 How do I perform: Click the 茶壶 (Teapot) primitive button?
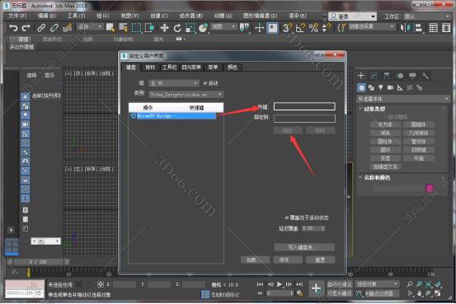pos(385,158)
